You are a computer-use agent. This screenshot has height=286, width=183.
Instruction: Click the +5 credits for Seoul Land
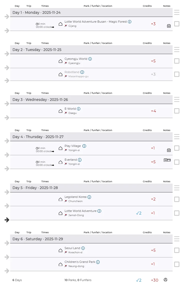(x=153, y=250)
